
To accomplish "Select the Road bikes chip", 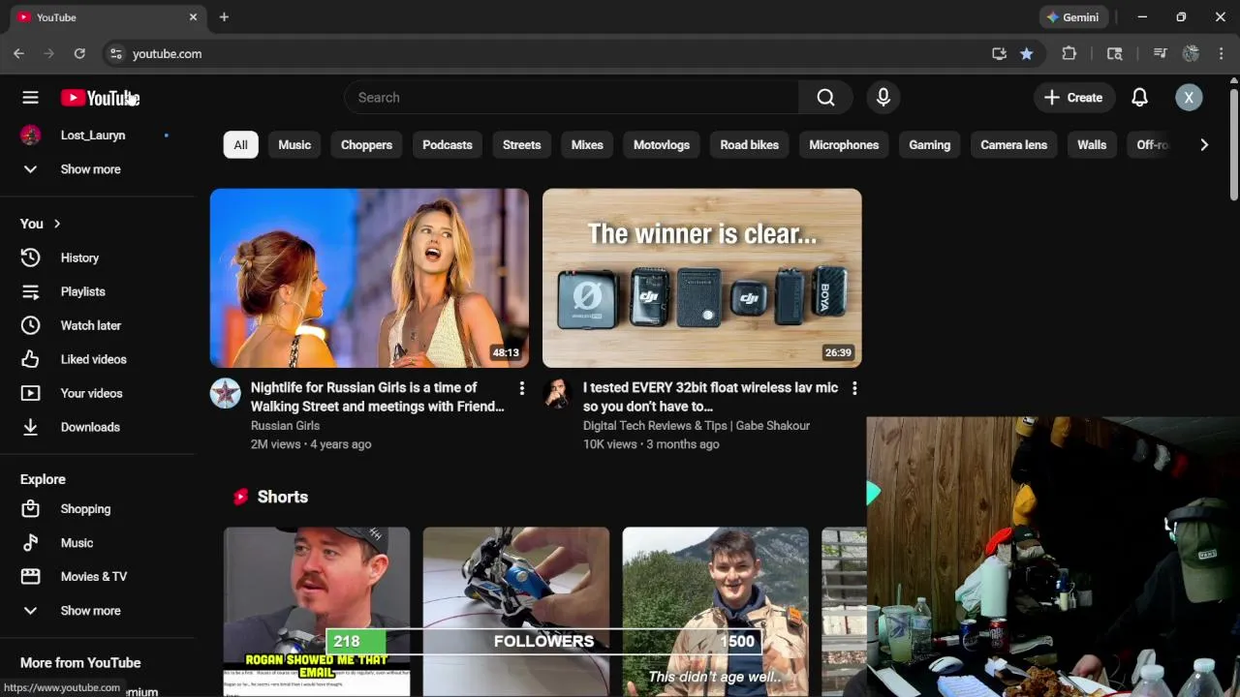I will click(749, 145).
